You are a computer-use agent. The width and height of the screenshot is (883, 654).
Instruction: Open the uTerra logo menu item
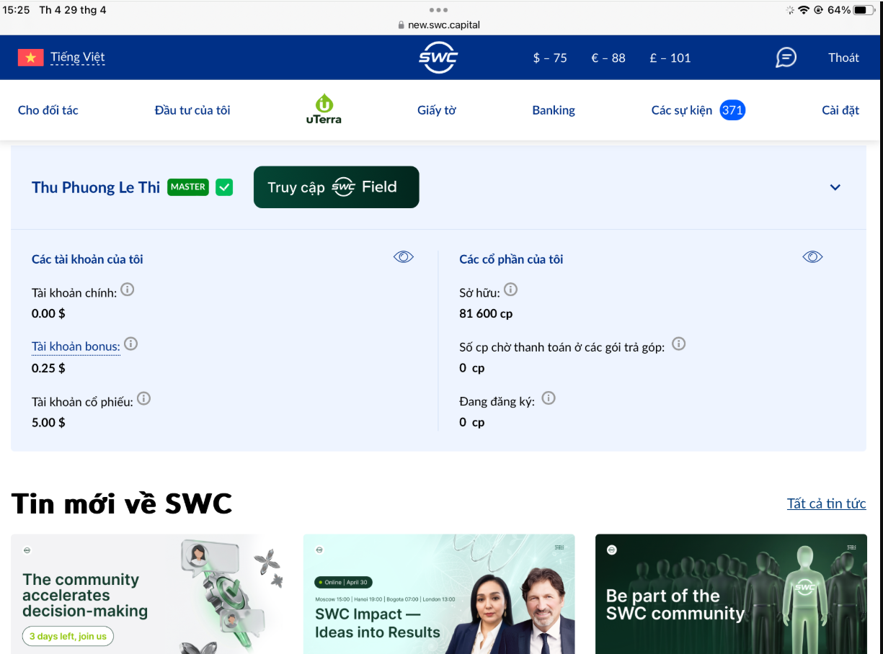[x=324, y=109]
